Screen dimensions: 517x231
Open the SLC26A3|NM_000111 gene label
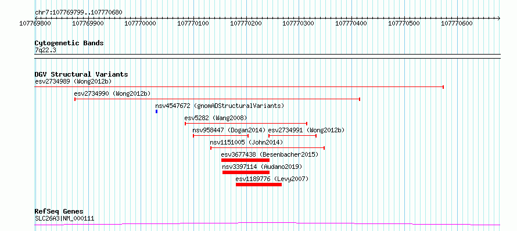(x=64, y=218)
